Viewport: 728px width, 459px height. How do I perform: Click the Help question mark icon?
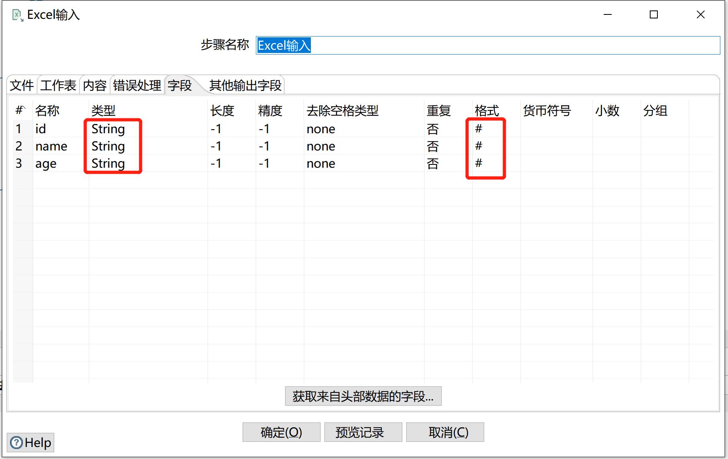[x=16, y=443]
